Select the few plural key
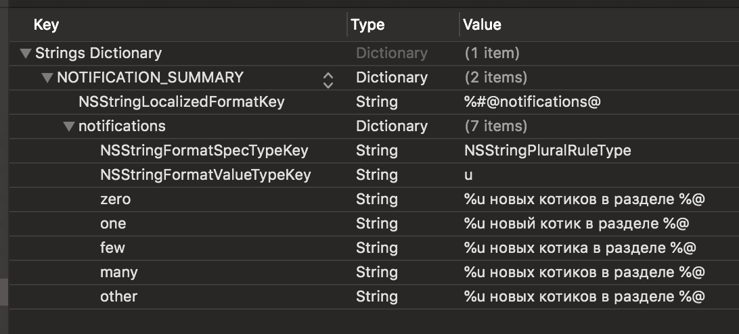The width and height of the screenshot is (739, 334). coord(112,248)
